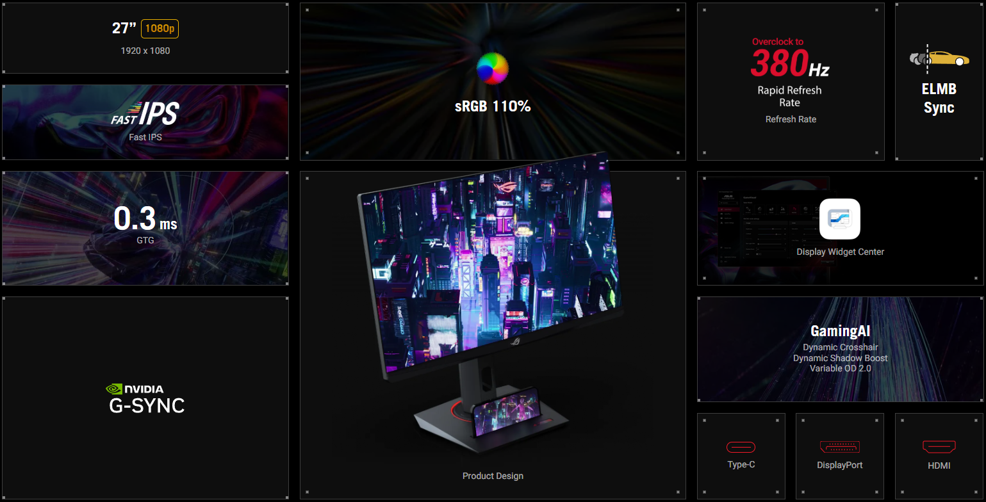
Task: Click the Product Design caption
Action: (x=493, y=476)
